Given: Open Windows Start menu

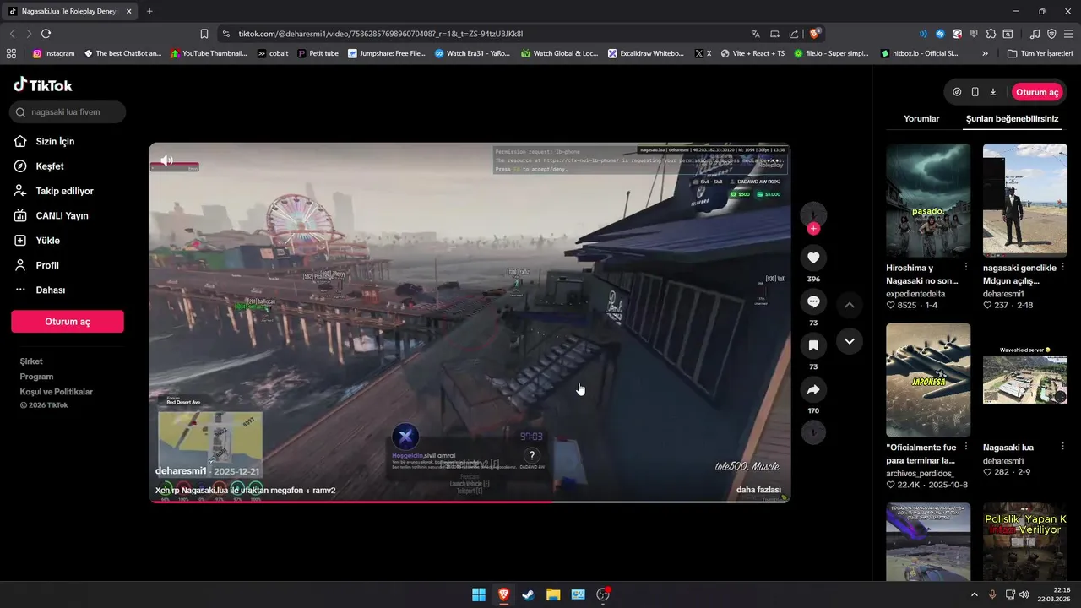Looking at the screenshot, I should point(479,594).
